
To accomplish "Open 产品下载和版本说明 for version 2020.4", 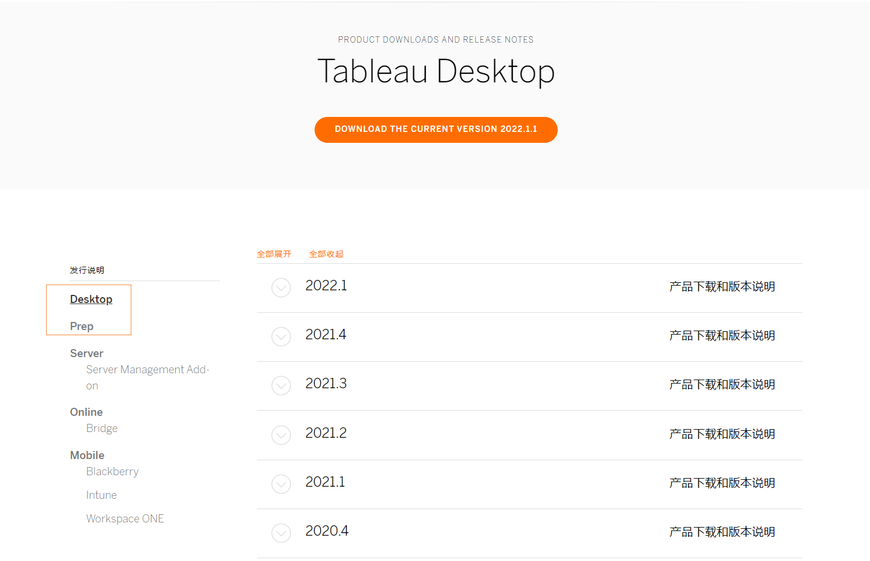I will 721,531.
